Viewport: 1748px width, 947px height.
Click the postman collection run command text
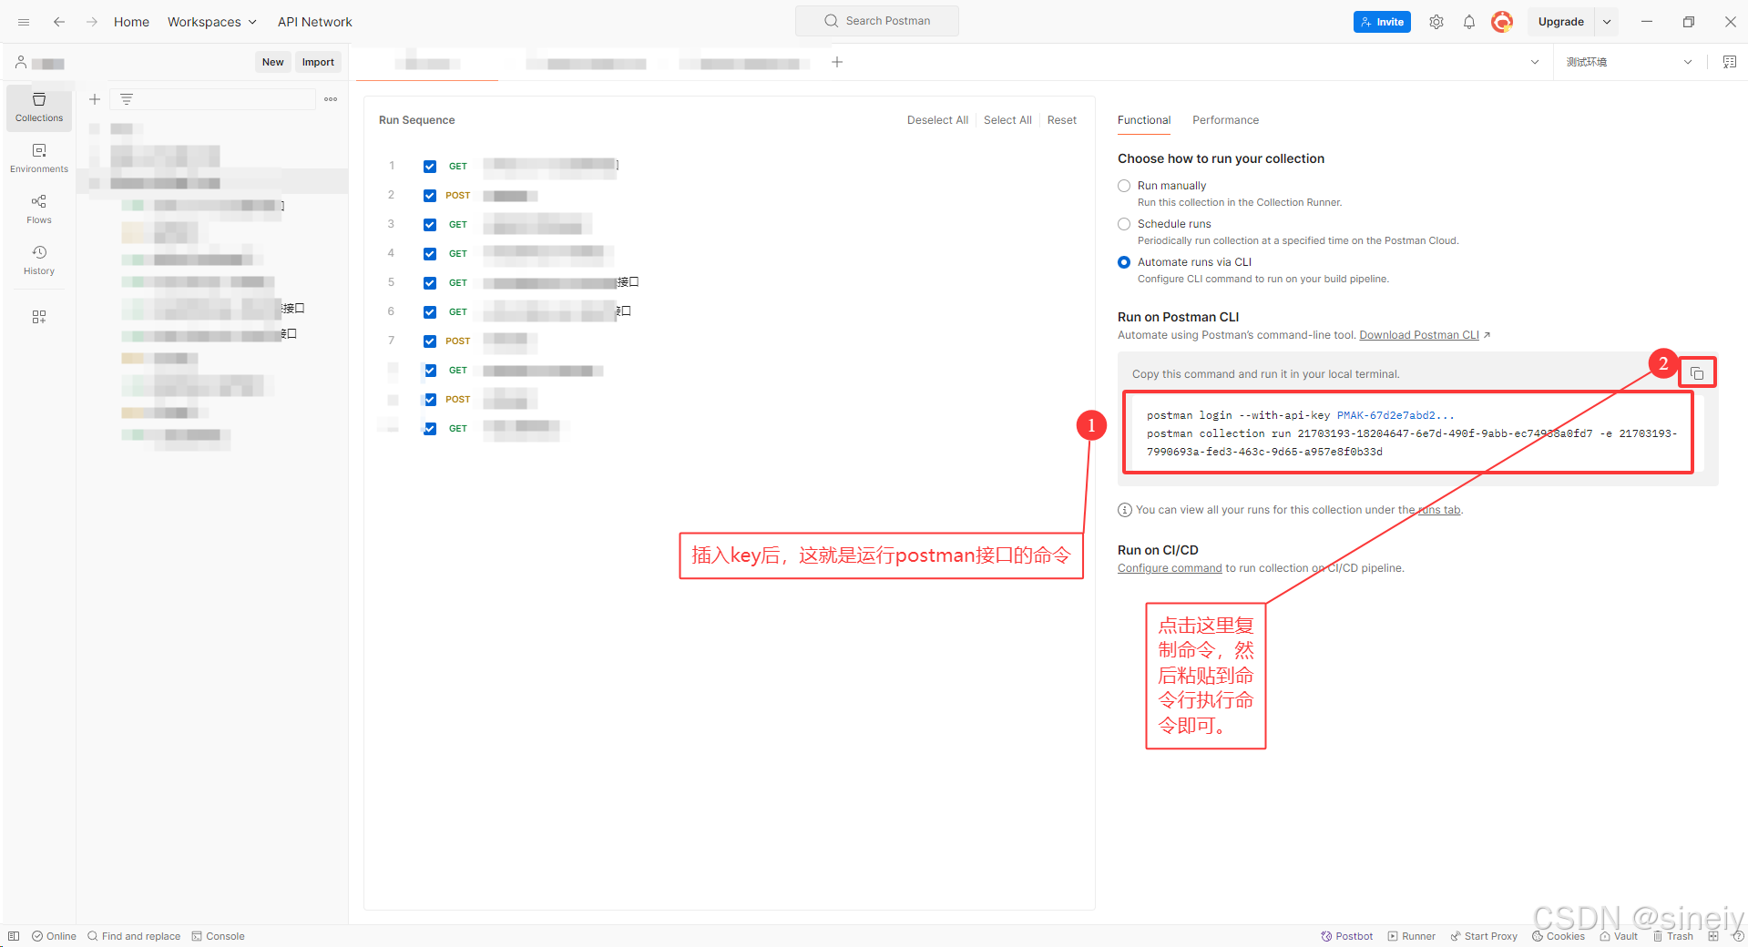tap(1412, 443)
